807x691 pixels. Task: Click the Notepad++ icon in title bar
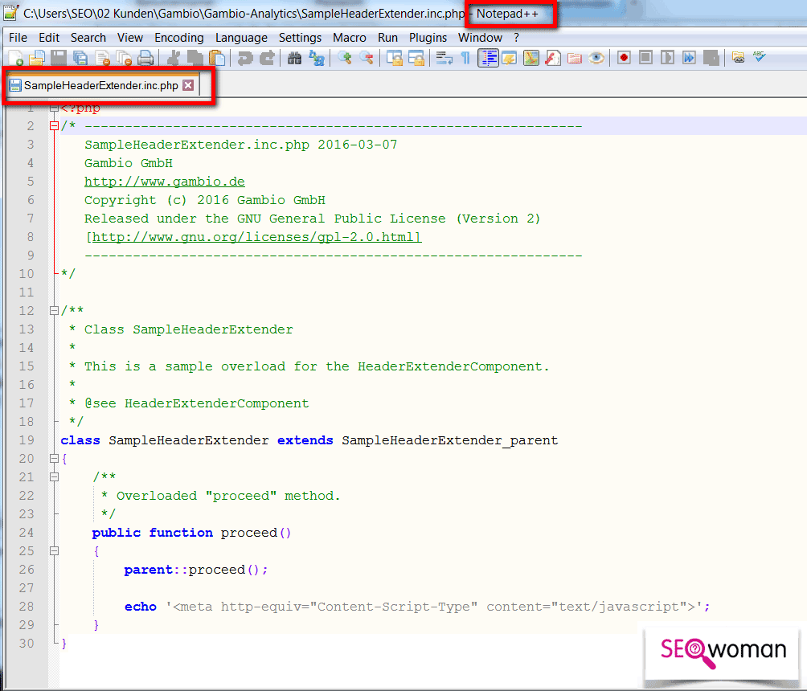(x=11, y=12)
